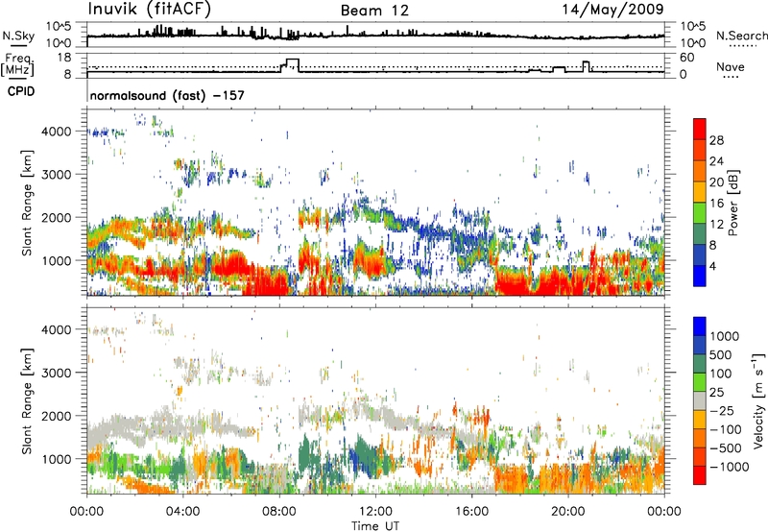
Task: Pick the blue top segment of Velocity colorbar
Action: [700, 326]
